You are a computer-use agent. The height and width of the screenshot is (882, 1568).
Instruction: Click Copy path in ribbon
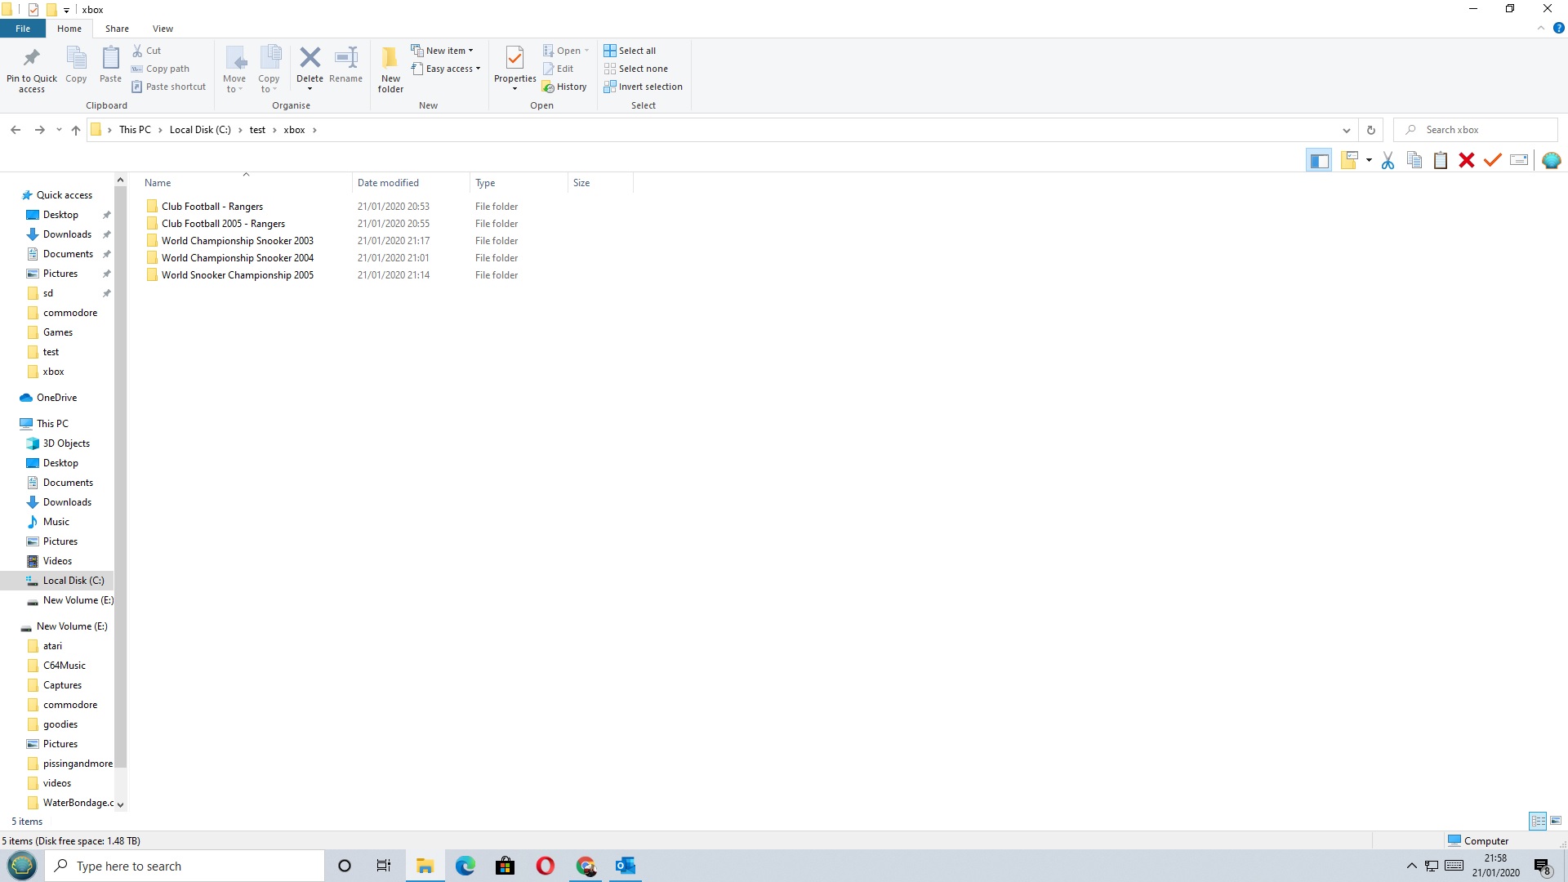coord(161,69)
